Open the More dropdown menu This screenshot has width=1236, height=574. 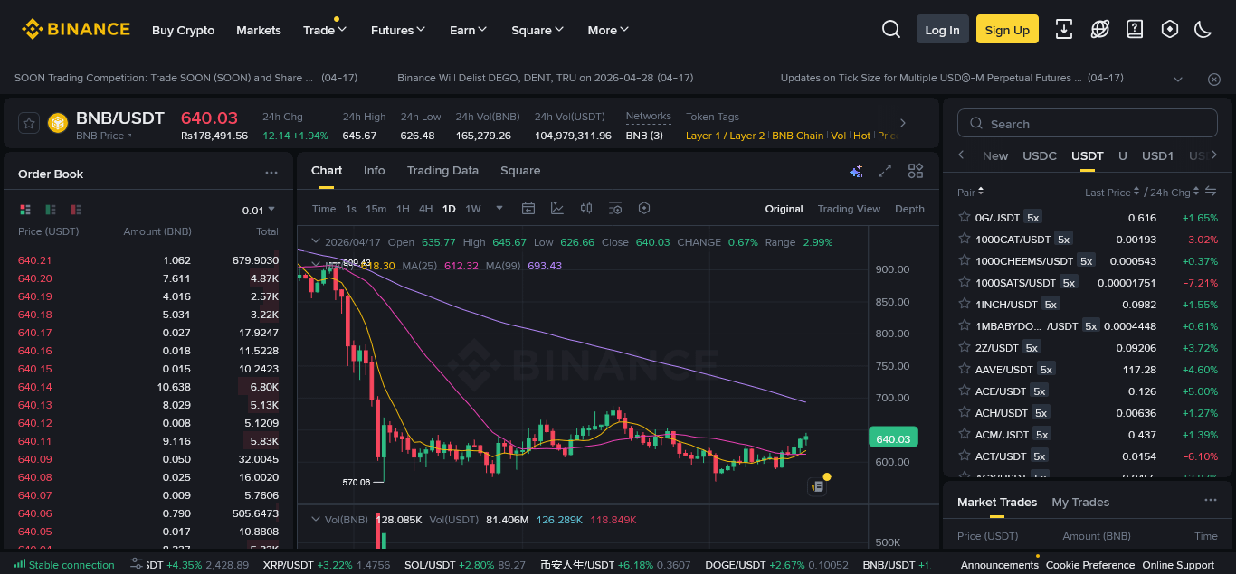[608, 30]
